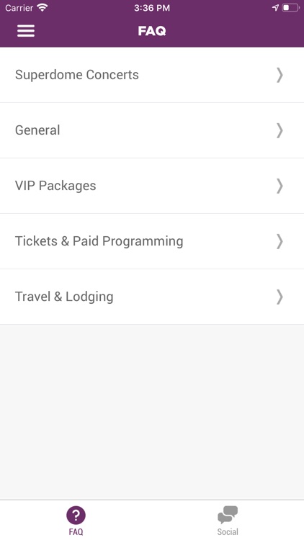Tap the Social chat bubbles icon
Screen dimensions: 304x540
coord(228,516)
